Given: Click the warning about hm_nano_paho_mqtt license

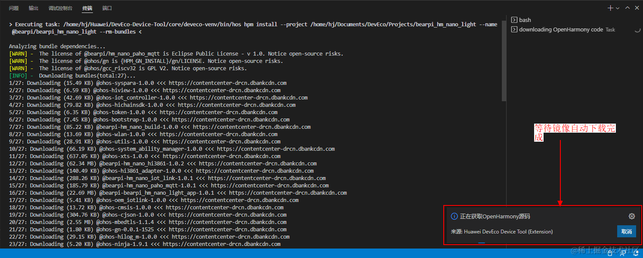Looking at the screenshot, I should pos(176,53).
